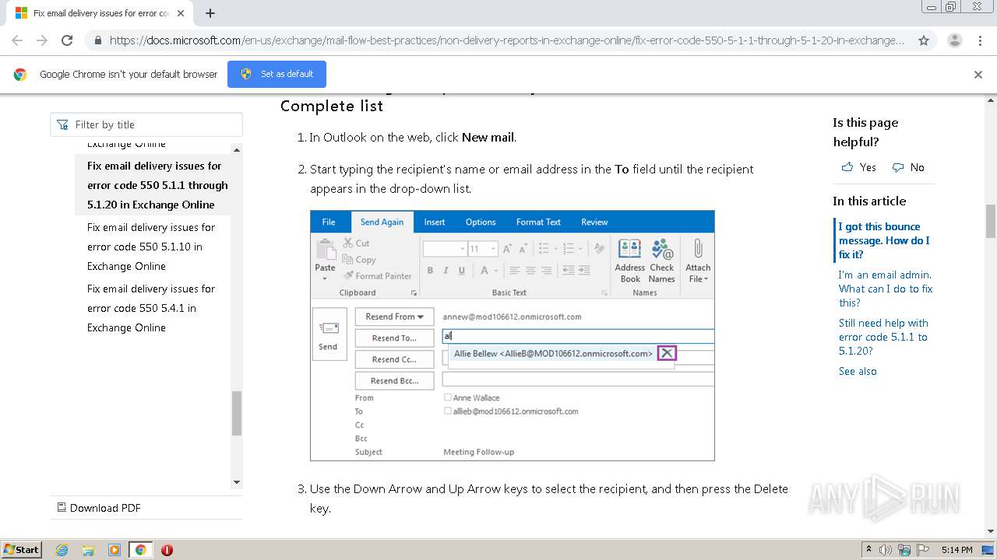The width and height of the screenshot is (997, 560).
Task: Click the filter funnel icon
Action: point(62,124)
